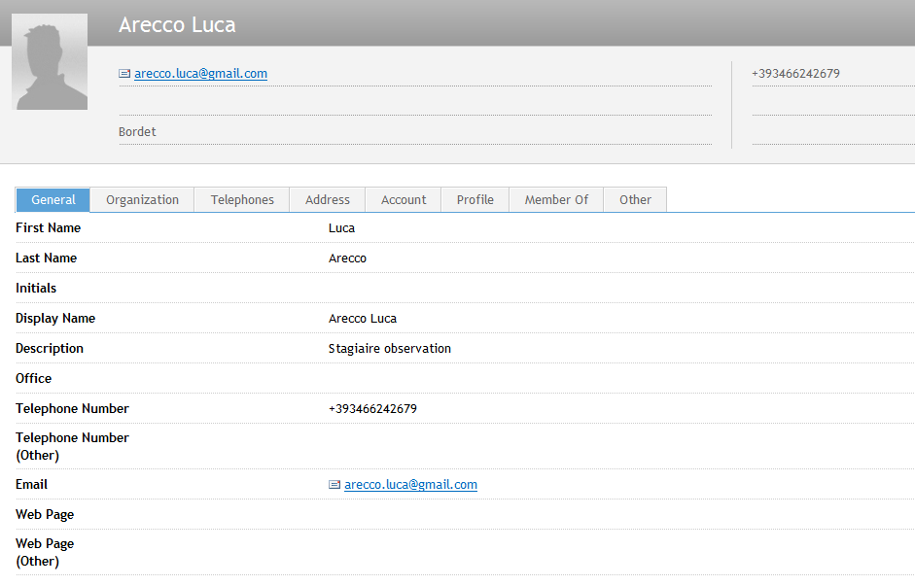Click the user avatar placeholder photo
Viewport: 915px width, 586px height.
coord(50,62)
